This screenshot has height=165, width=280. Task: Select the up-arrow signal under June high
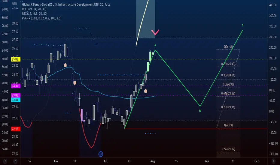pos(65,65)
